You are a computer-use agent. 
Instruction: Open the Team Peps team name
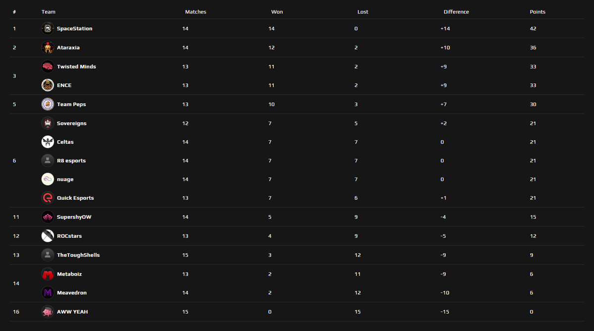point(72,104)
